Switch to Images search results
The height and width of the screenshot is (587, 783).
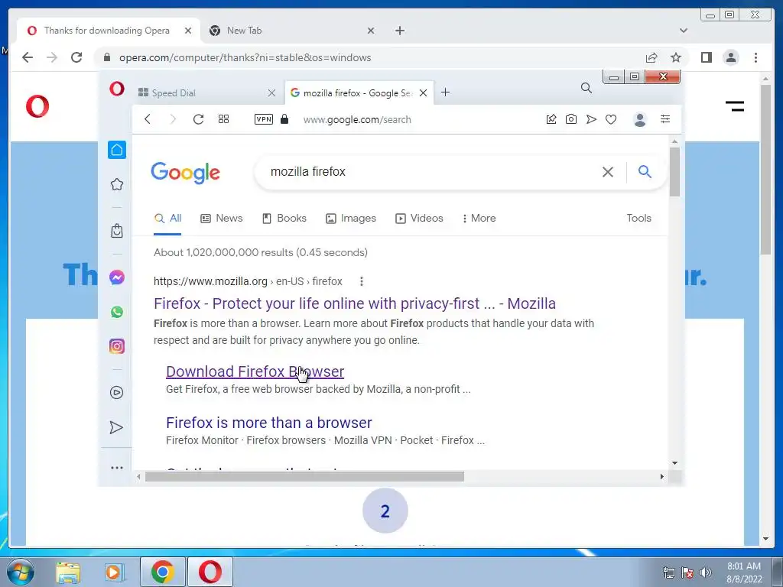point(350,218)
